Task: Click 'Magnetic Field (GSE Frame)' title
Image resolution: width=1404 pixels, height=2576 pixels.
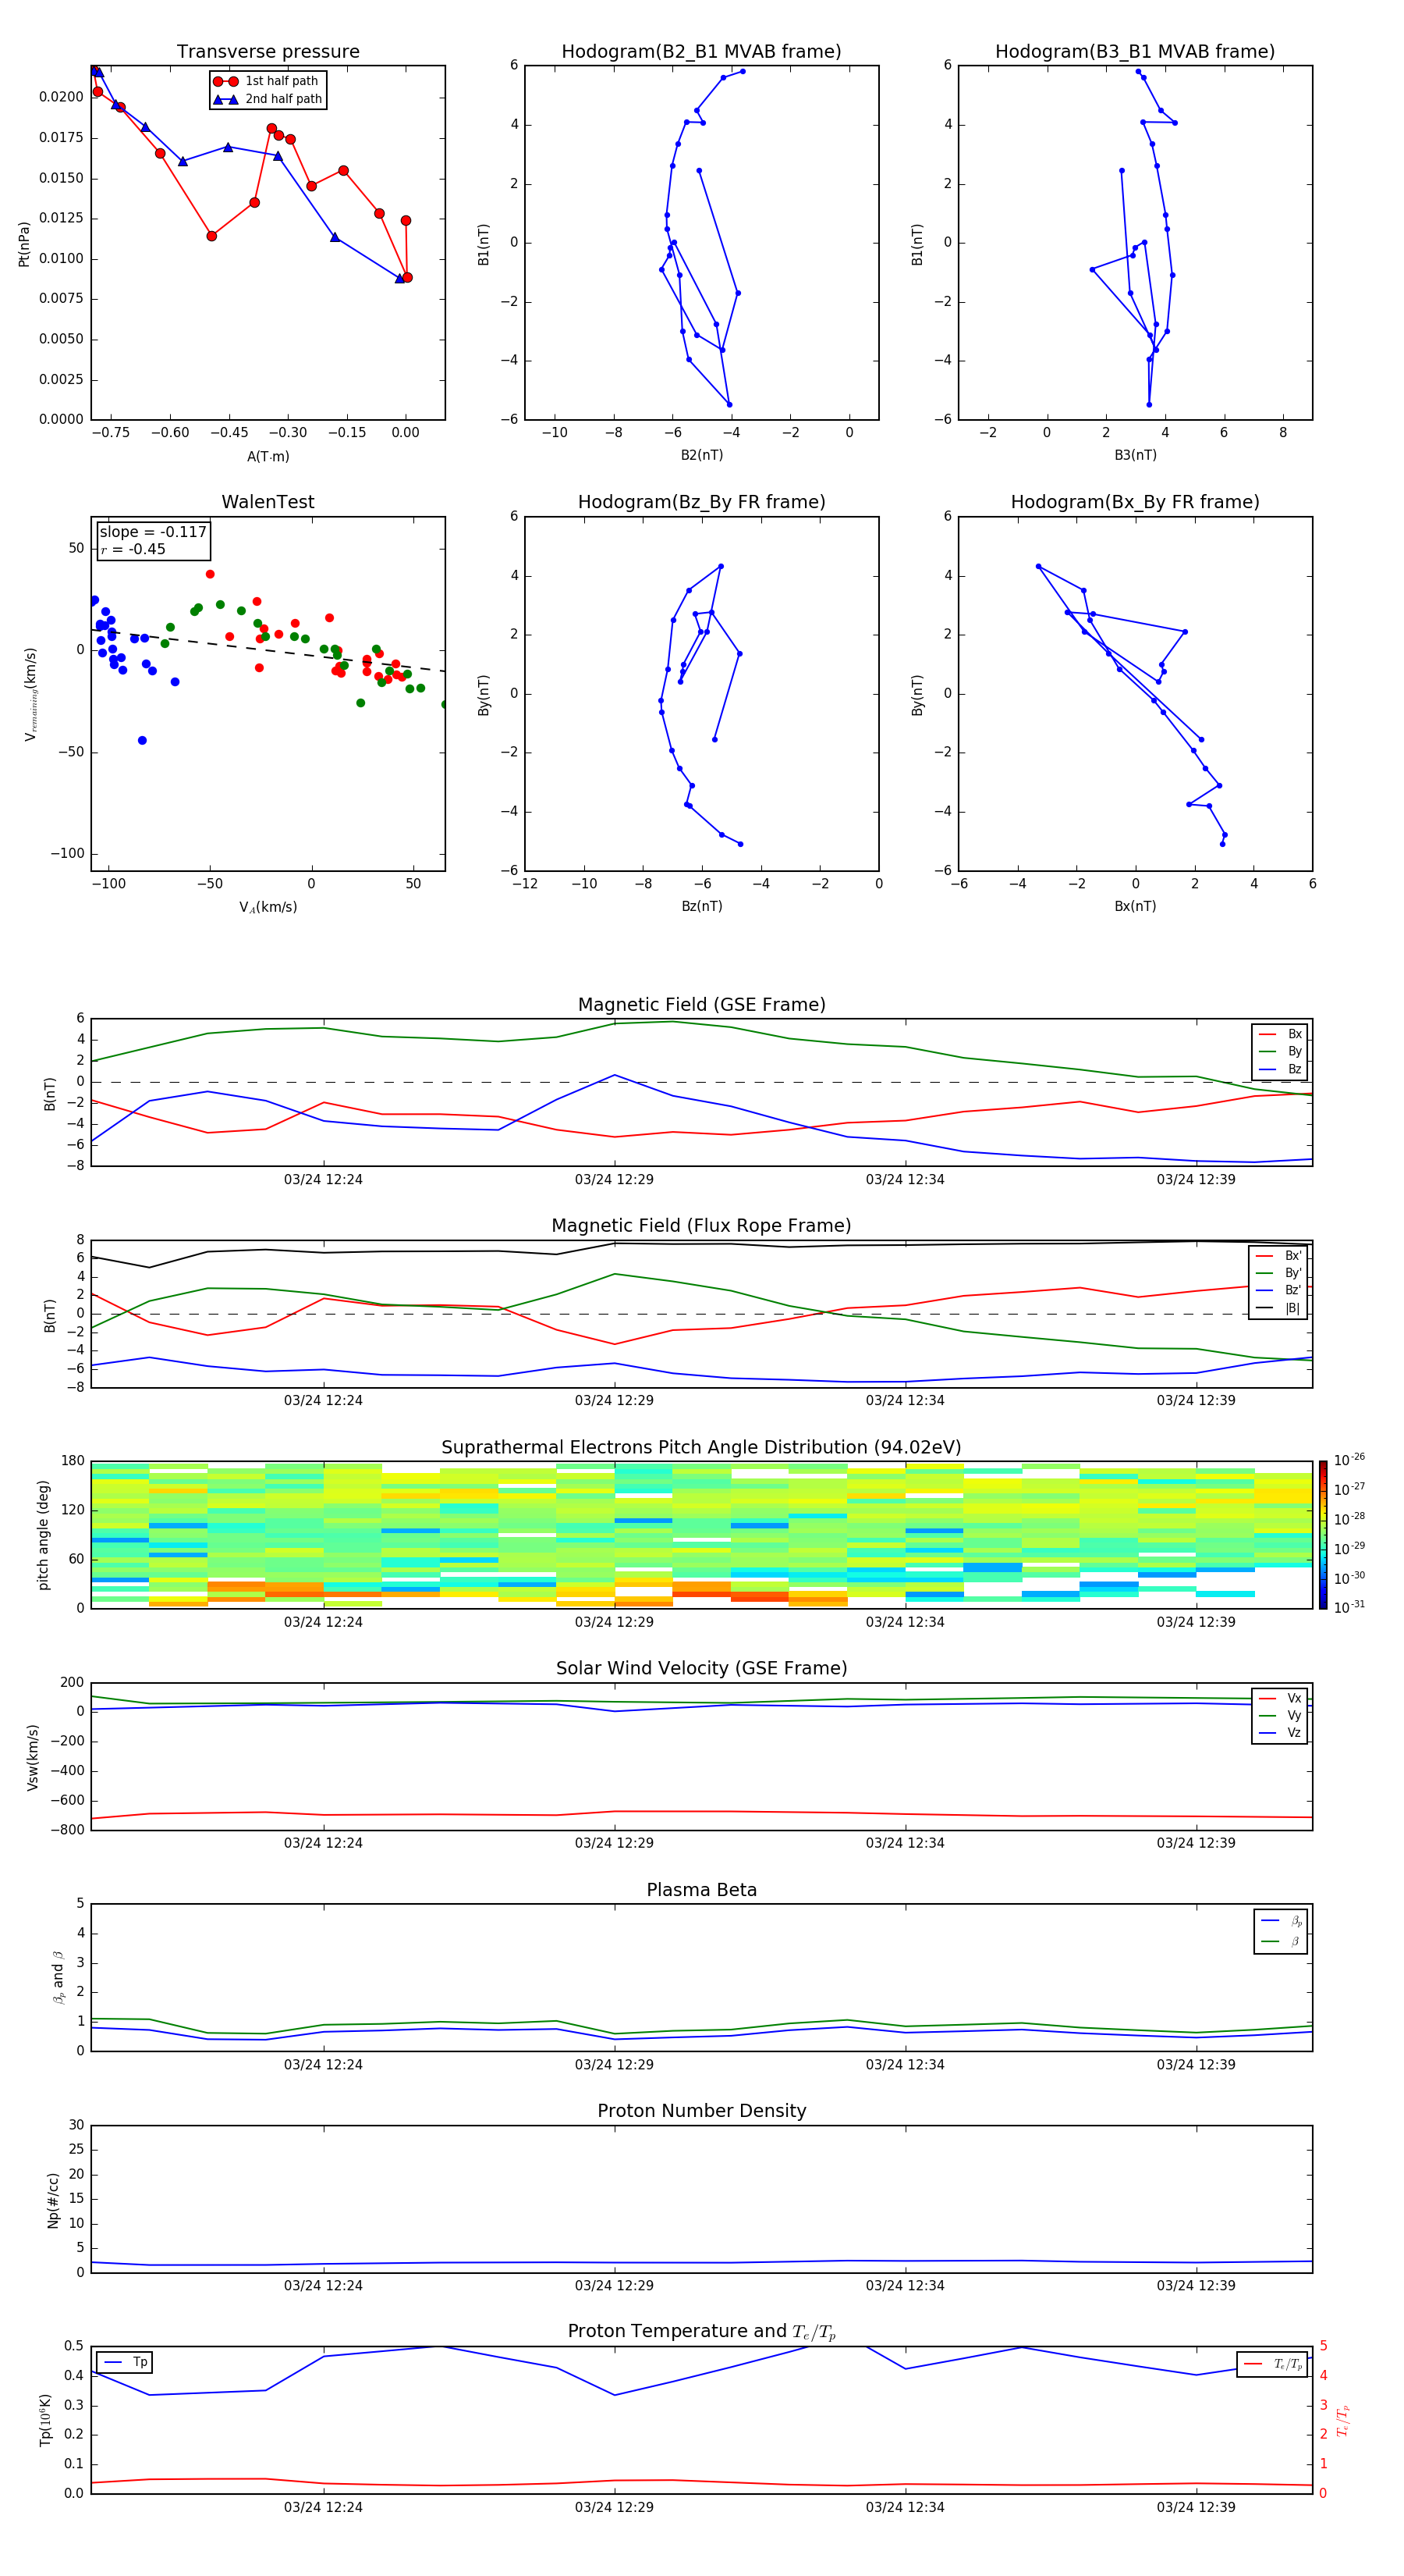Action: (701, 1005)
